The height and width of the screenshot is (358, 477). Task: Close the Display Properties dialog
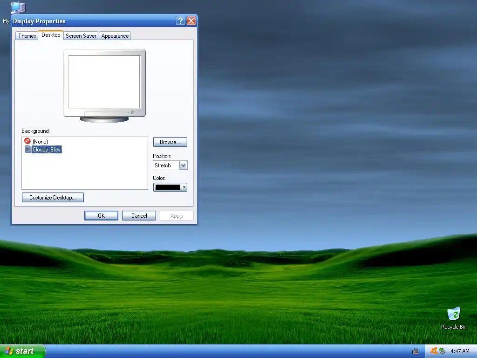pyautogui.click(x=191, y=21)
